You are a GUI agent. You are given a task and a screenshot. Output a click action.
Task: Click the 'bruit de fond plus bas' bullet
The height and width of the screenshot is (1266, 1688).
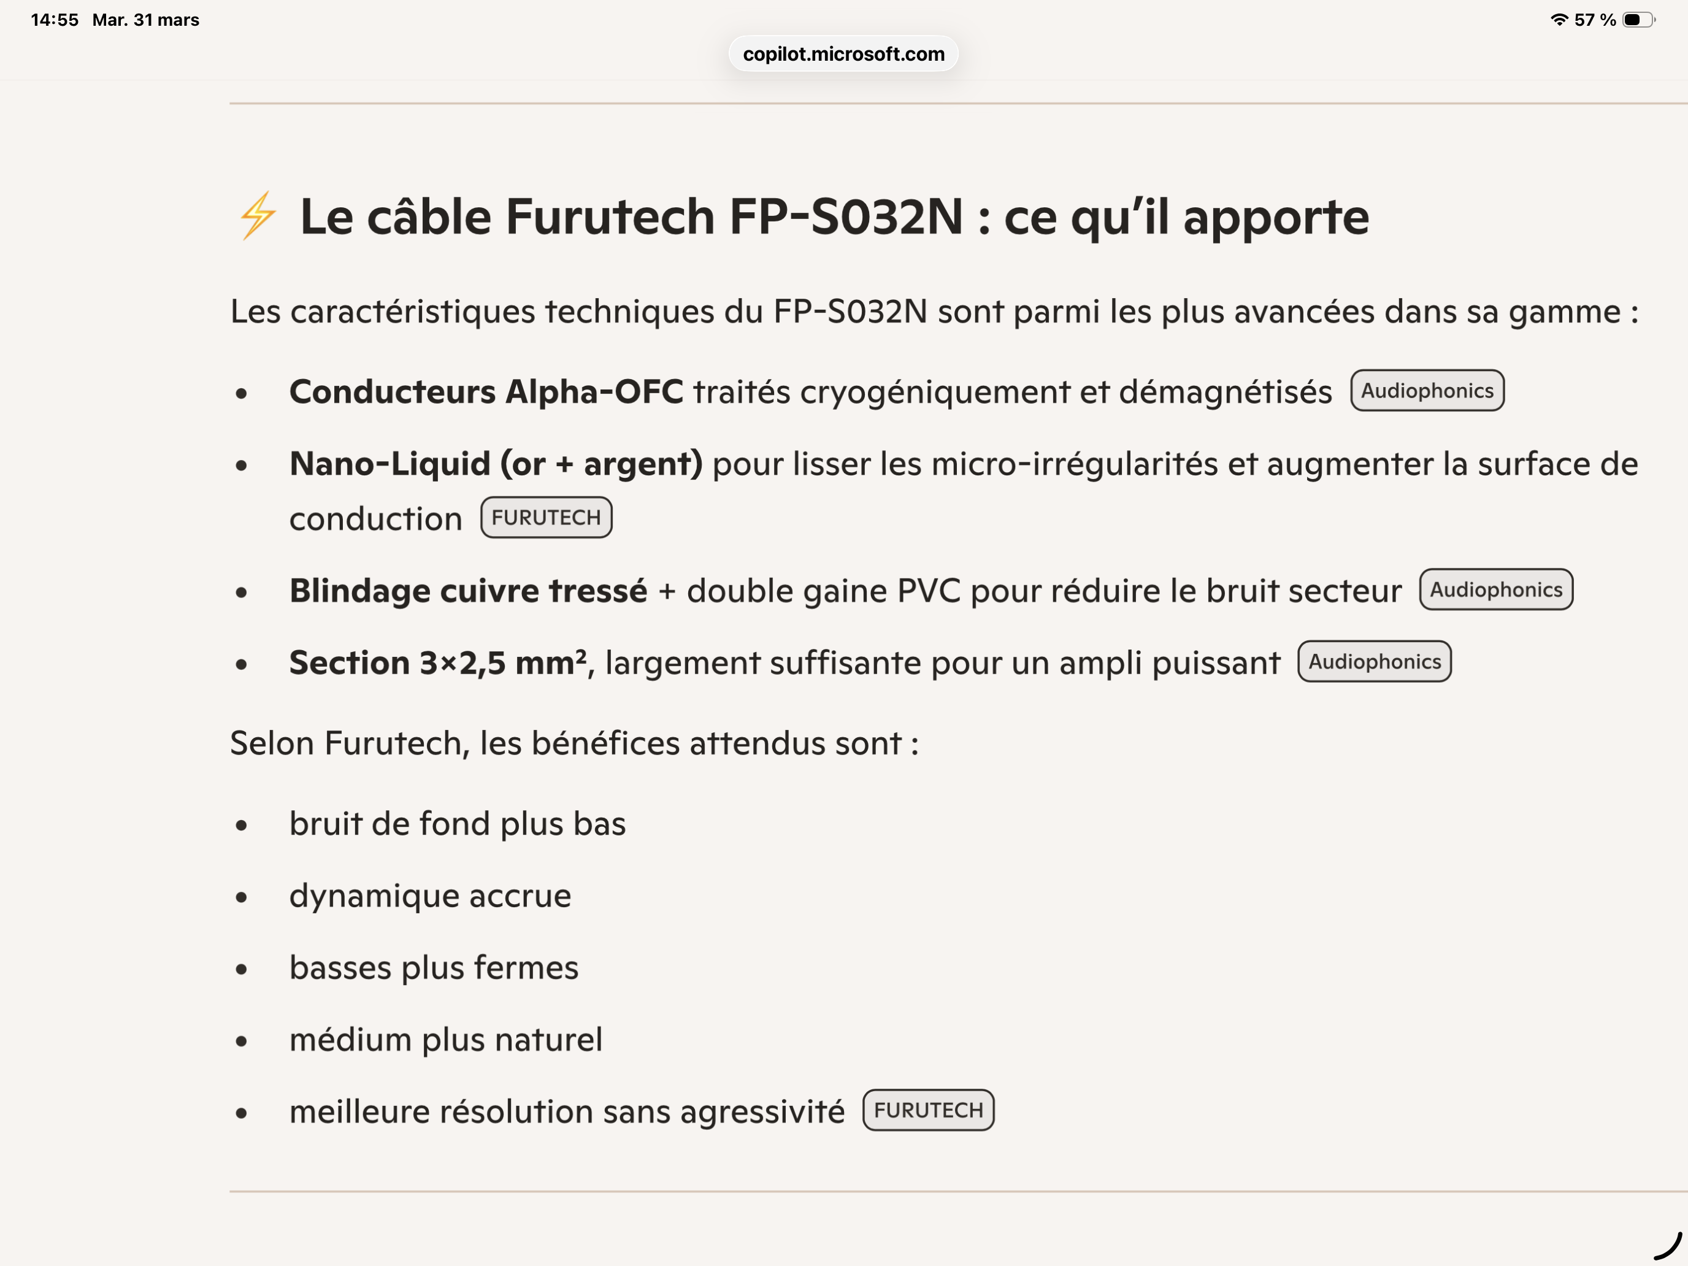(457, 824)
